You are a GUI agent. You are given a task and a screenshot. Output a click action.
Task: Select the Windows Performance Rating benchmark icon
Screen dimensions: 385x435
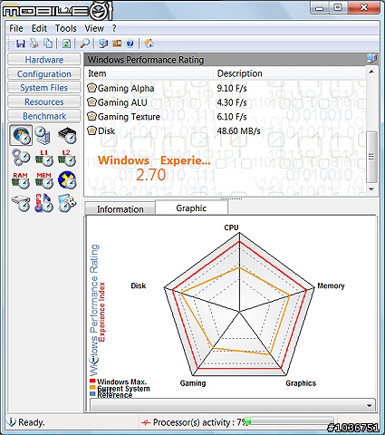point(21,136)
